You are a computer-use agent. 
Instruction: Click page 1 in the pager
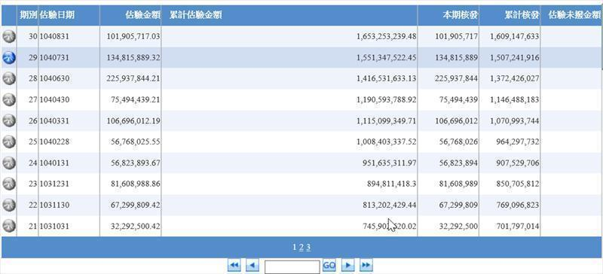point(295,248)
